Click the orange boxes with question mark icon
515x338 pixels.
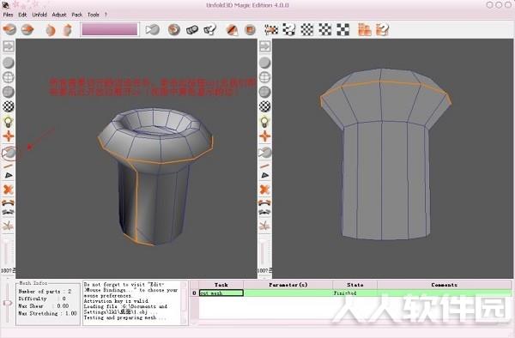382,29
